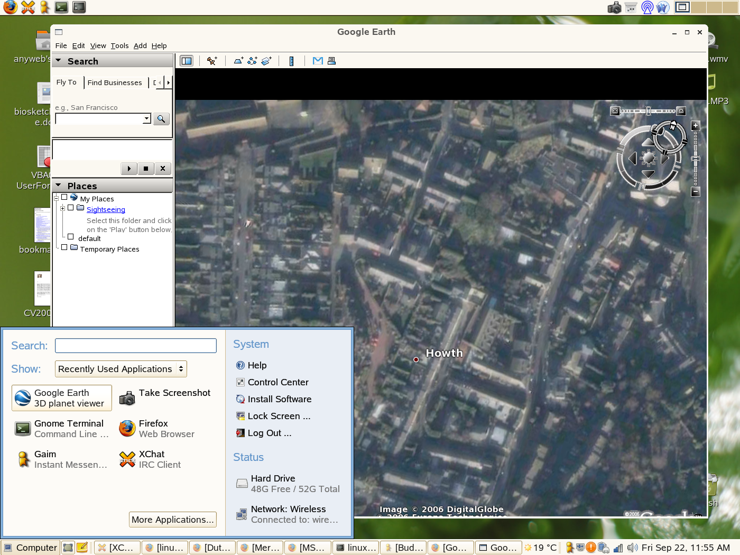Click the Print toolbar icon
The height and width of the screenshot is (555, 740).
[331, 61]
